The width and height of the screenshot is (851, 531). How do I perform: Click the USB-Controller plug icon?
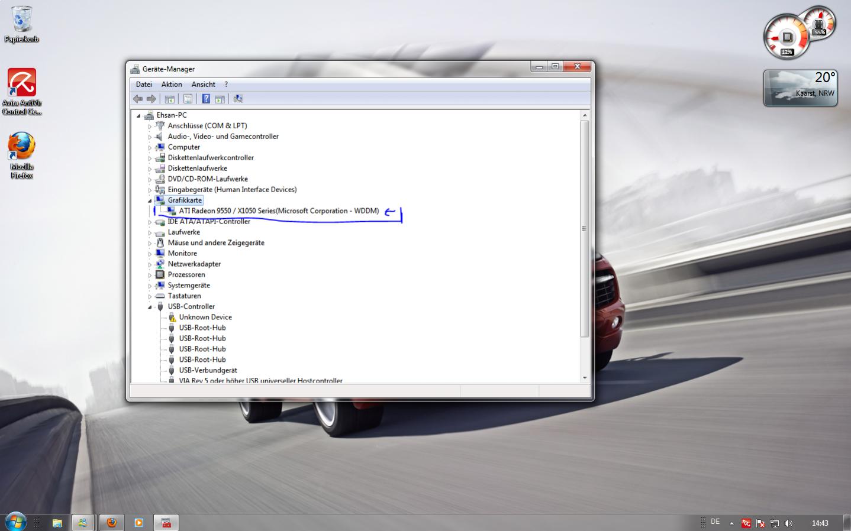pos(160,307)
